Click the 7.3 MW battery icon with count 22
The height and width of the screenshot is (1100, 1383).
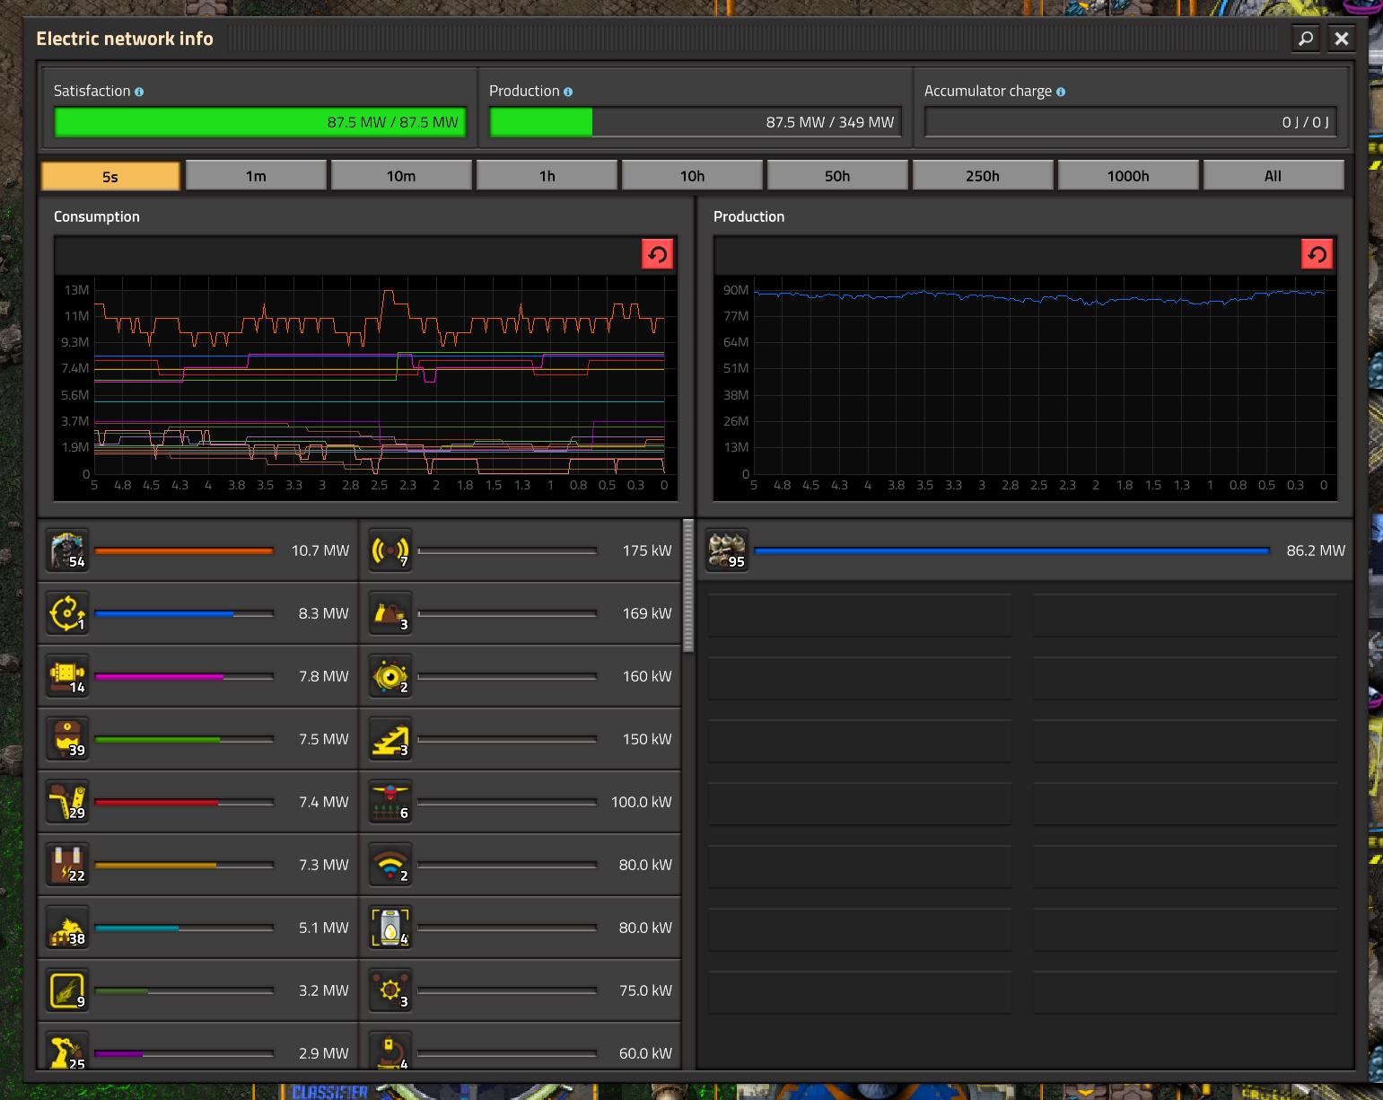point(68,865)
